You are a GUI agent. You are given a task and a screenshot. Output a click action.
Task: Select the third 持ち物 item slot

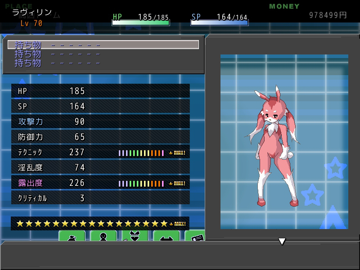coord(103,63)
